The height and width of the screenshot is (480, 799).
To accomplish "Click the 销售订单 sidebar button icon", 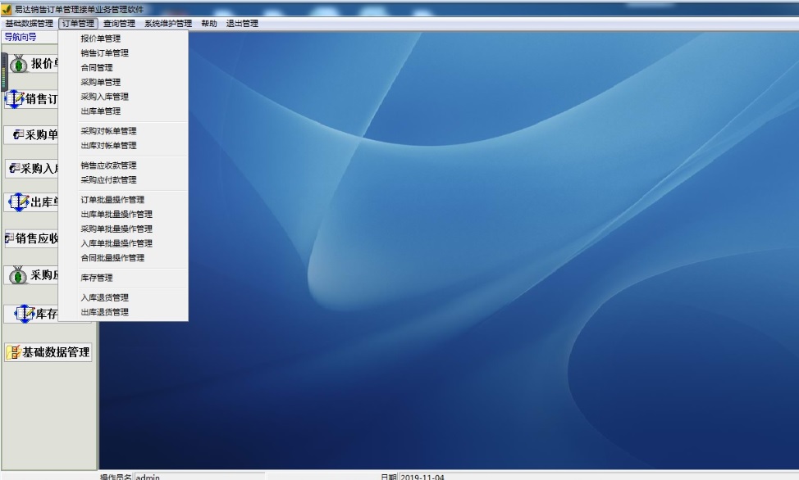I will pos(15,100).
